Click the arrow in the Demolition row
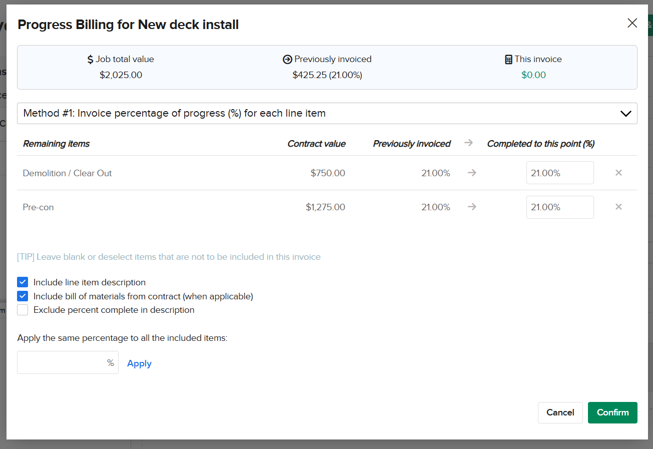Image resolution: width=653 pixels, height=449 pixels. tap(471, 173)
